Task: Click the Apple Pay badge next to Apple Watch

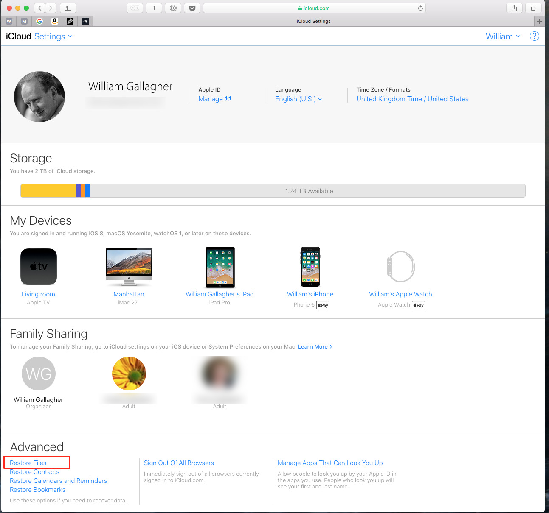Action: (418, 305)
